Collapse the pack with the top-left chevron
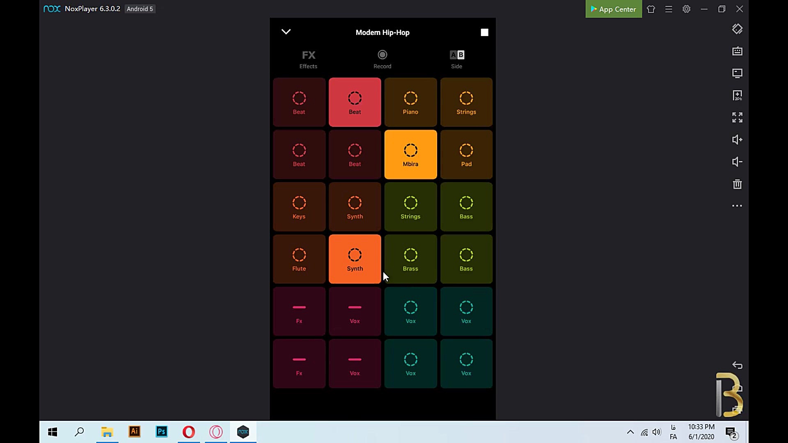The width and height of the screenshot is (788, 443). pyautogui.click(x=286, y=32)
